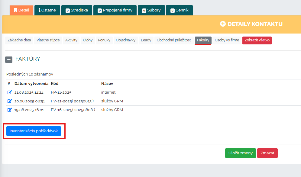Save changes with Uložiť zmeny
Viewport: 301px width, 177px height.
tap(240, 153)
